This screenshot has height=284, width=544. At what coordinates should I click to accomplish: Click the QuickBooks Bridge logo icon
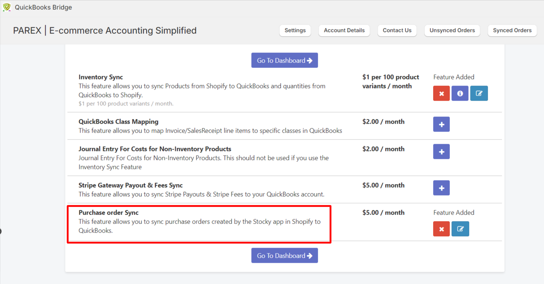tap(7, 8)
